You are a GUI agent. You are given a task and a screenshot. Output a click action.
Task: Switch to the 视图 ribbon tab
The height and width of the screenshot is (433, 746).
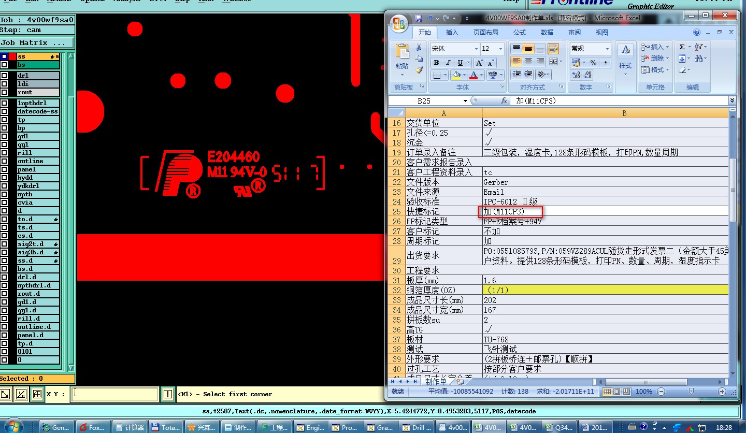(602, 33)
